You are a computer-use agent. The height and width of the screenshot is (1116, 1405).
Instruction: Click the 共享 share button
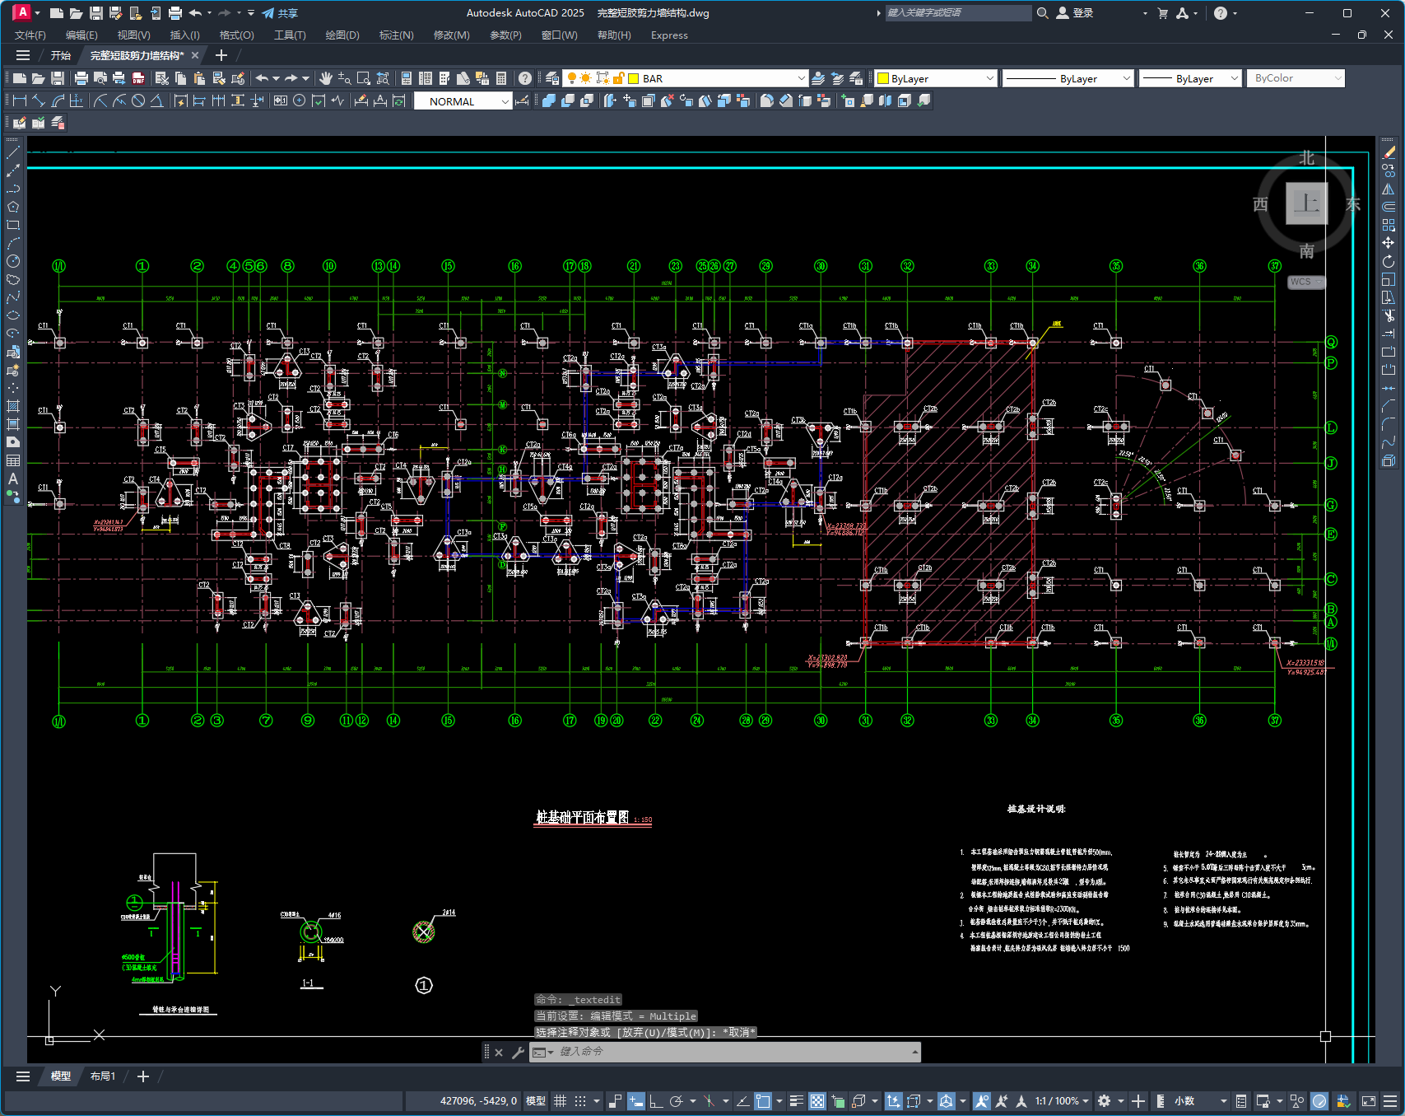click(280, 13)
